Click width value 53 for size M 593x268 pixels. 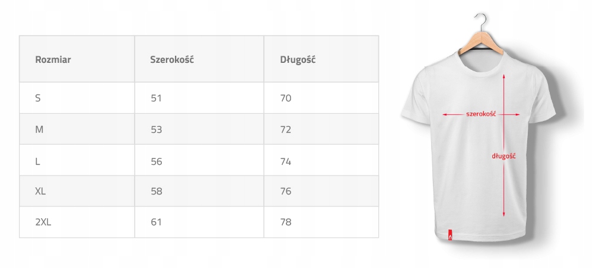click(x=156, y=129)
